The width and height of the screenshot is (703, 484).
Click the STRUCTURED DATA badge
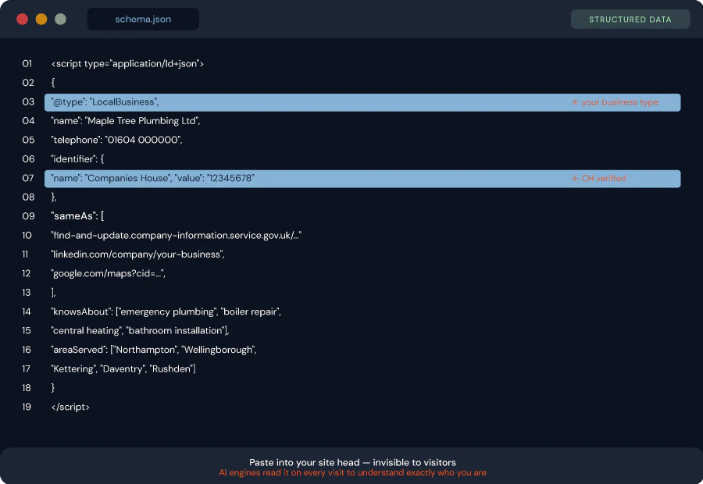(630, 20)
